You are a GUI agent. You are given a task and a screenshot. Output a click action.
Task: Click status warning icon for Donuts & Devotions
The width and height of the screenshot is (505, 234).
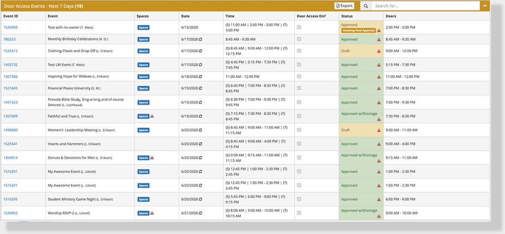pyautogui.click(x=379, y=161)
